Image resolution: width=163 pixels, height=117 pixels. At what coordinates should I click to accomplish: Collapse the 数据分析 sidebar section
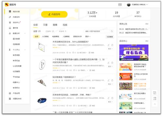click(25, 33)
